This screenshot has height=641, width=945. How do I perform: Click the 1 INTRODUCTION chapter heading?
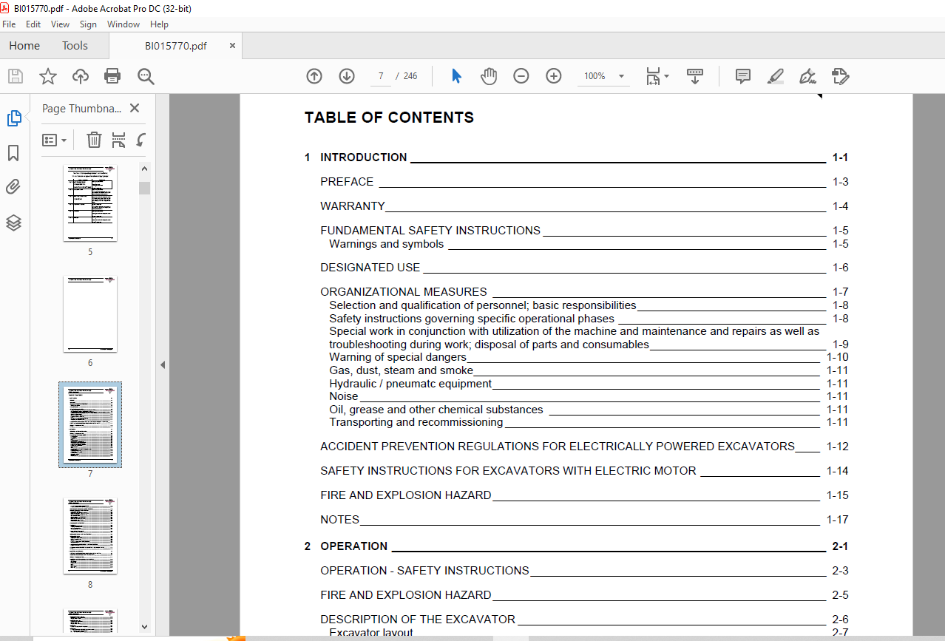(x=576, y=157)
